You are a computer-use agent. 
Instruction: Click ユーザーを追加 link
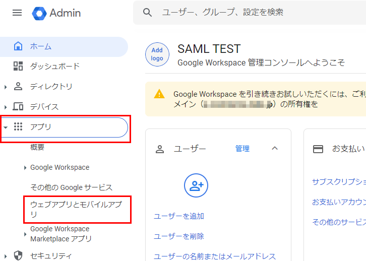(x=179, y=216)
